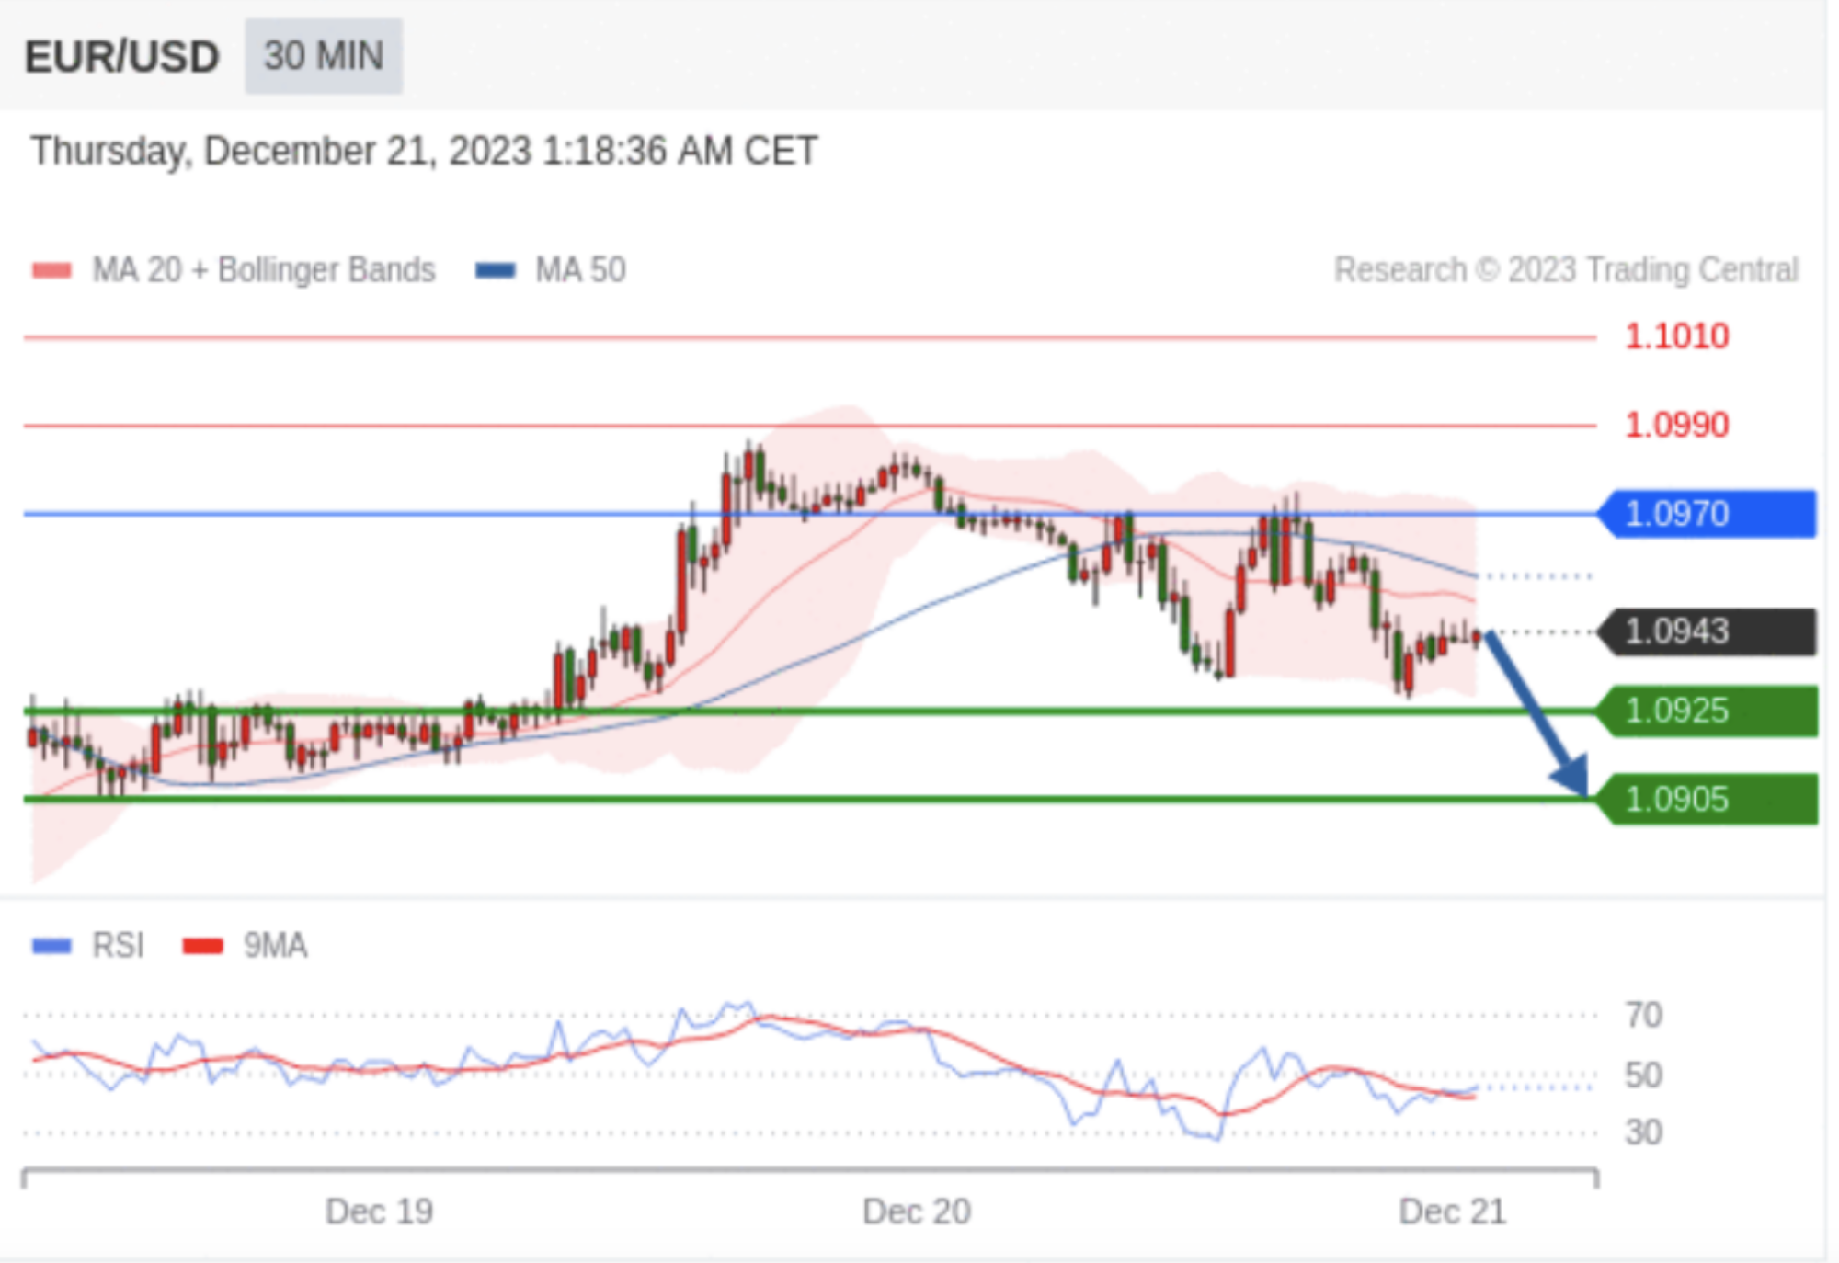Screen dimensions: 1839x1263
Task: Select the EUR/USD pair title
Action: (122, 57)
